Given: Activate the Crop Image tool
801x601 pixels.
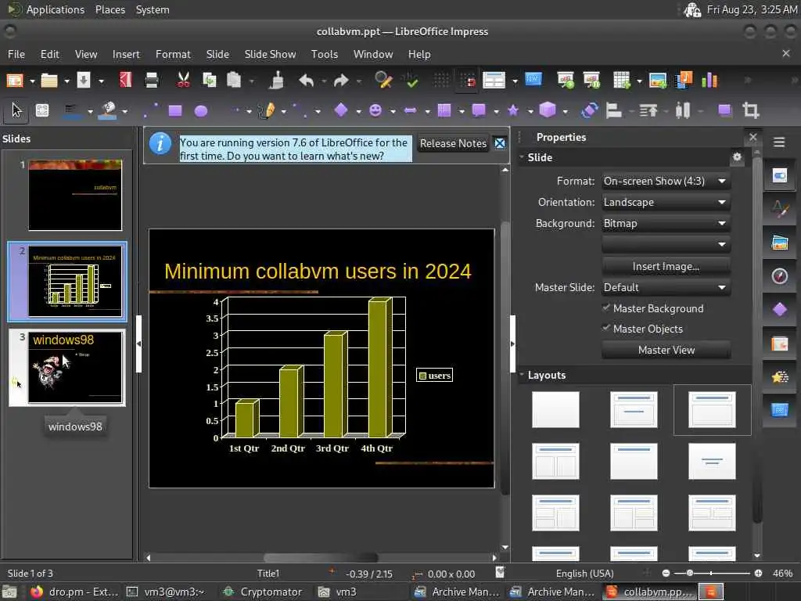Looking at the screenshot, I should [x=750, y=110].
